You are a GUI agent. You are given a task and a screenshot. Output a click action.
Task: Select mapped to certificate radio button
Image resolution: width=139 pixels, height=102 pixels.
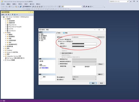click(59, 59)
